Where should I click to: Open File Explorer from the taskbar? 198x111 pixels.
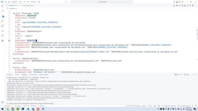click(7, 109)
